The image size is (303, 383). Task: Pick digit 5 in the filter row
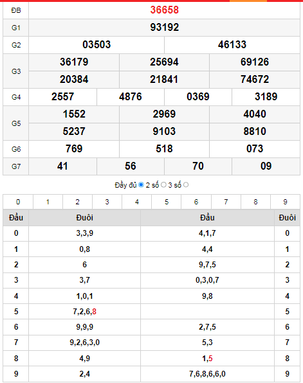pos(166,202)
